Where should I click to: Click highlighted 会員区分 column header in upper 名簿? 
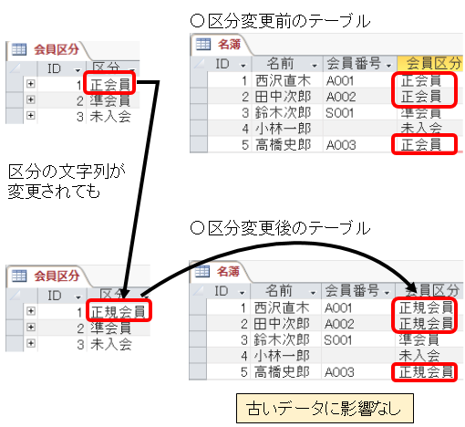tap(430, 64)
